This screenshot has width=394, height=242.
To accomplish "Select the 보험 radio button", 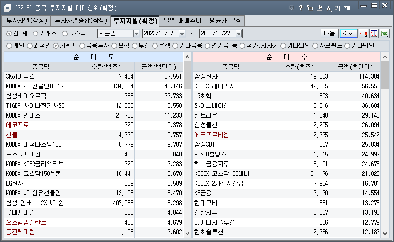I will click(114, 46).
